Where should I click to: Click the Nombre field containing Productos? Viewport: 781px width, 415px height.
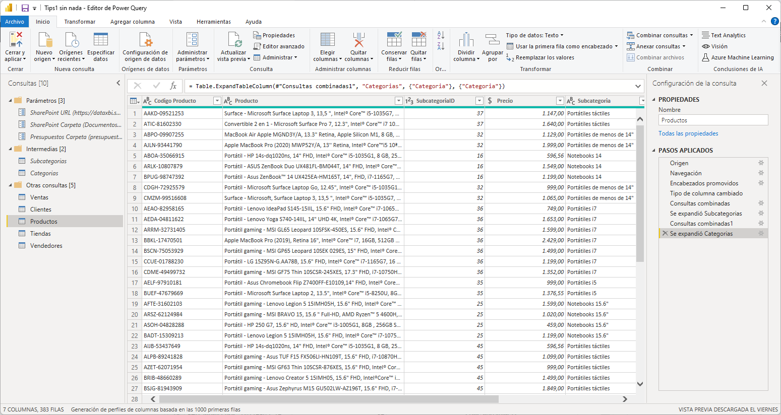point(713,120)
